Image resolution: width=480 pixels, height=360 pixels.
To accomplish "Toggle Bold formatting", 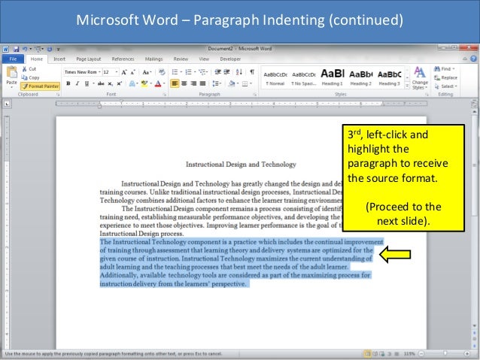I will click(x=68, y=83).
